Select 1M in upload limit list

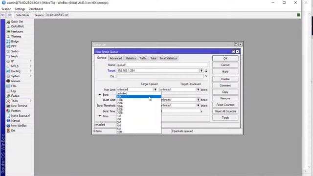coord(139,116)
